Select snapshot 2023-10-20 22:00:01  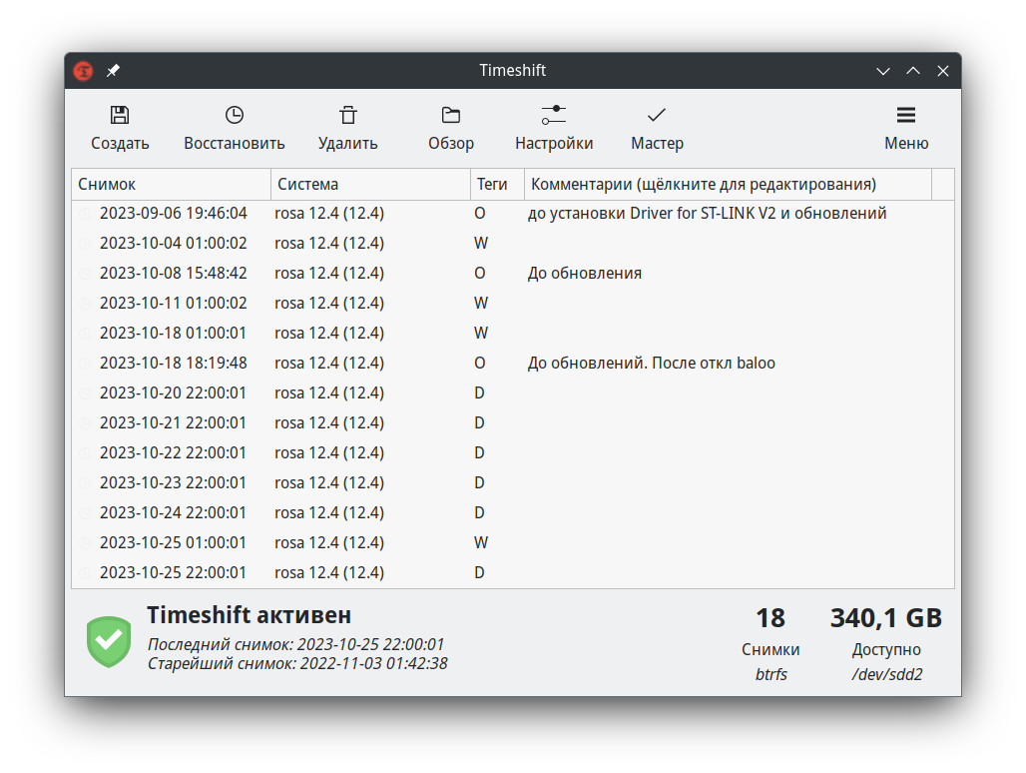pos(512,393)
